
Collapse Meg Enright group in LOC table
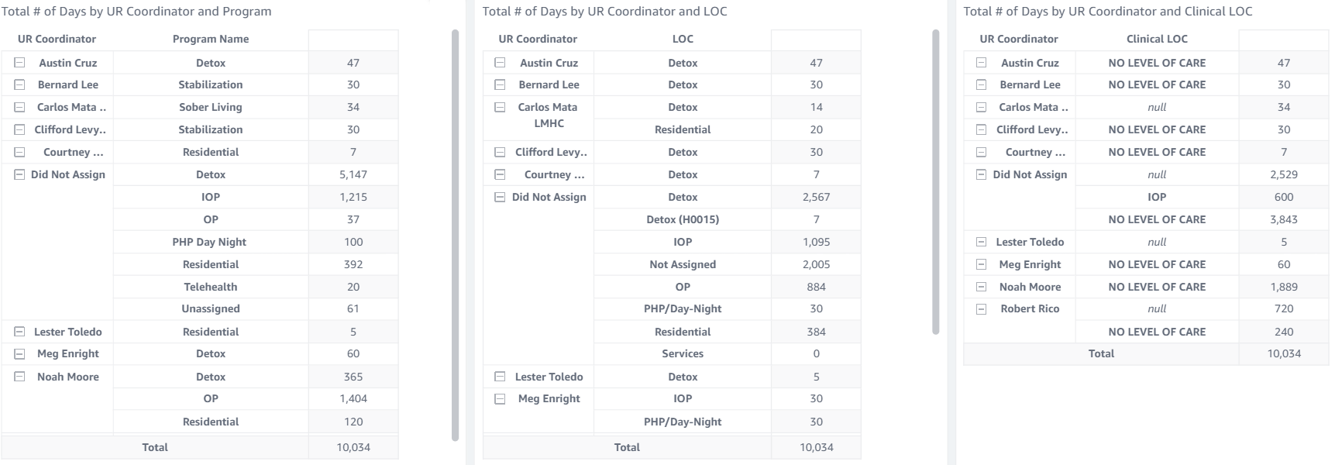pos(501,398)
